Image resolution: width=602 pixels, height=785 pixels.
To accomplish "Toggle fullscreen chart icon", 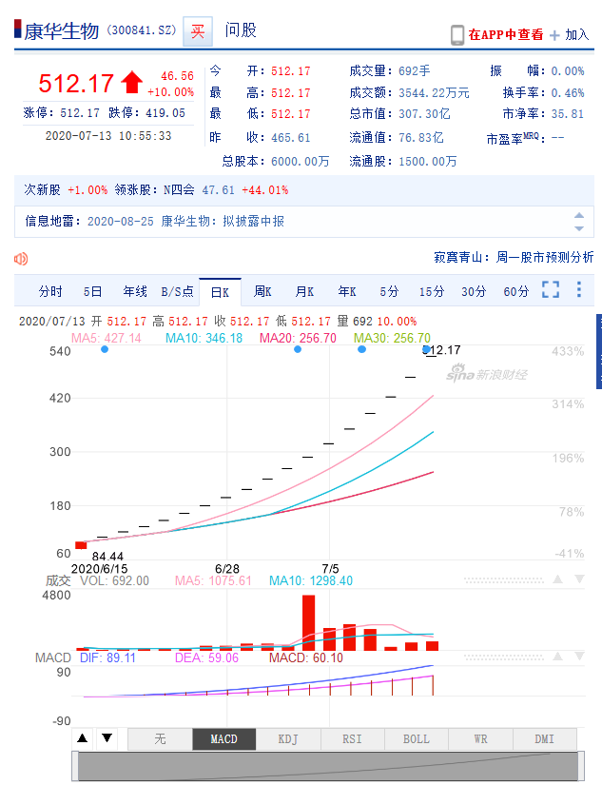I will click(551, 289).
